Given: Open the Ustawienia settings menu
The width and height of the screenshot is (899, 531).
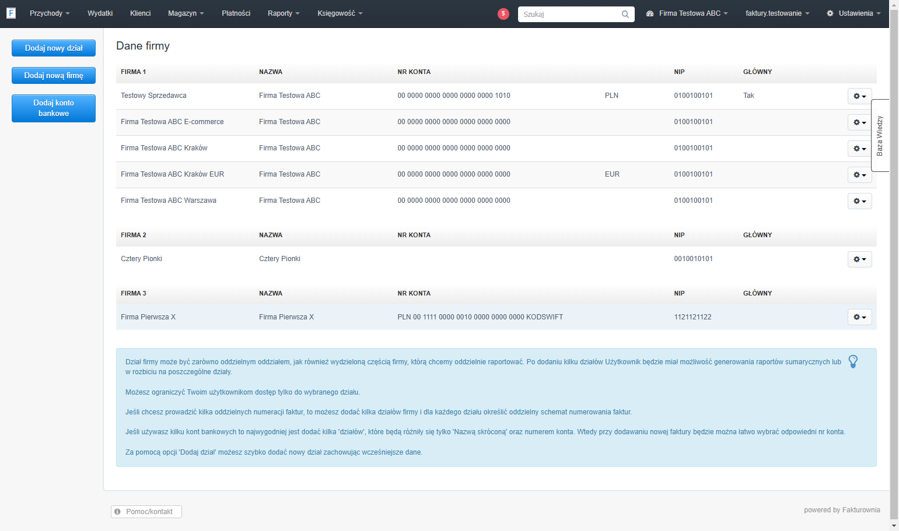Looking at the screenshot, I should pos(853,13).
